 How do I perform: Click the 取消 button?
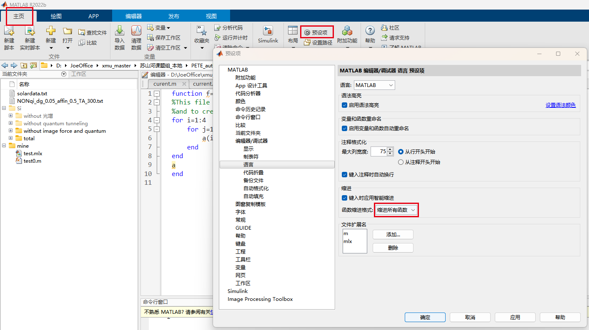click(470, 318)
